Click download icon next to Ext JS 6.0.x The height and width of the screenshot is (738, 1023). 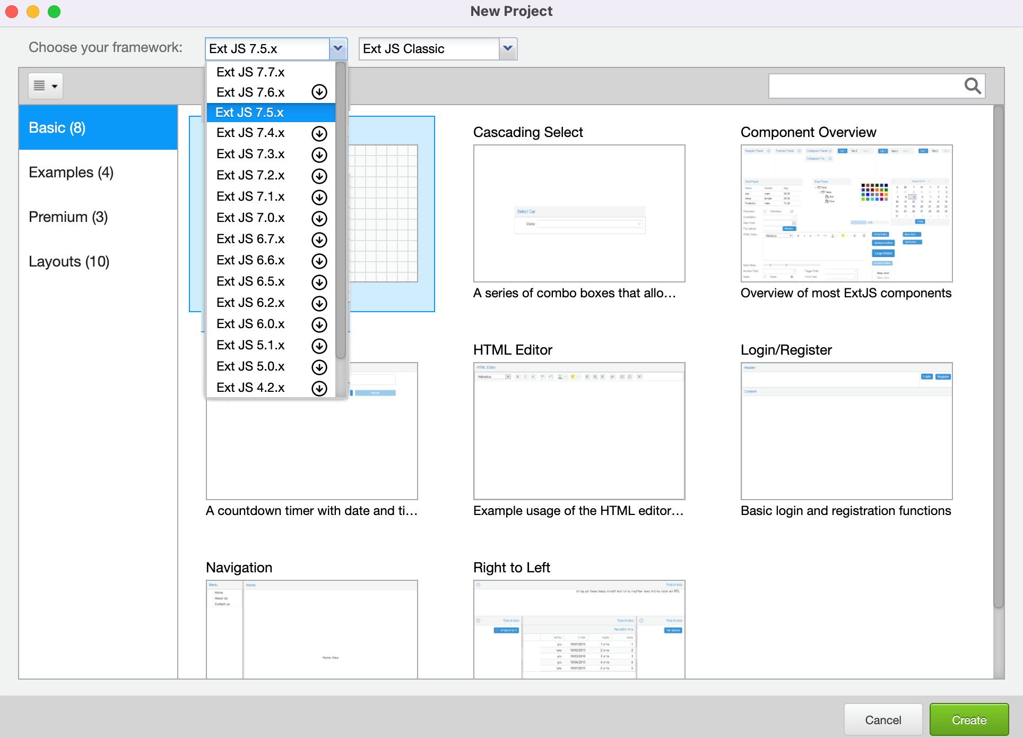[x=319, y=324]
